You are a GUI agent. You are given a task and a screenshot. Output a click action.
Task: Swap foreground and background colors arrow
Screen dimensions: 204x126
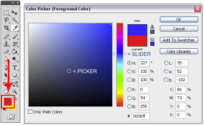15,99
